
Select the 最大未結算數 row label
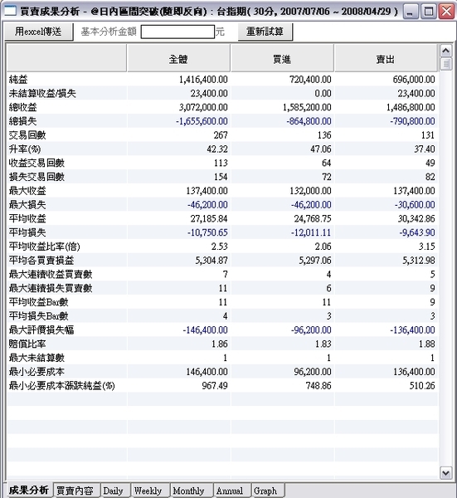(36, 358)
